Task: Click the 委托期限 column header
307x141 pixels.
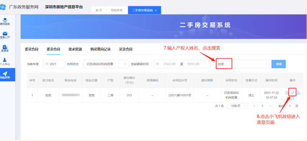Action: point(207,80)
